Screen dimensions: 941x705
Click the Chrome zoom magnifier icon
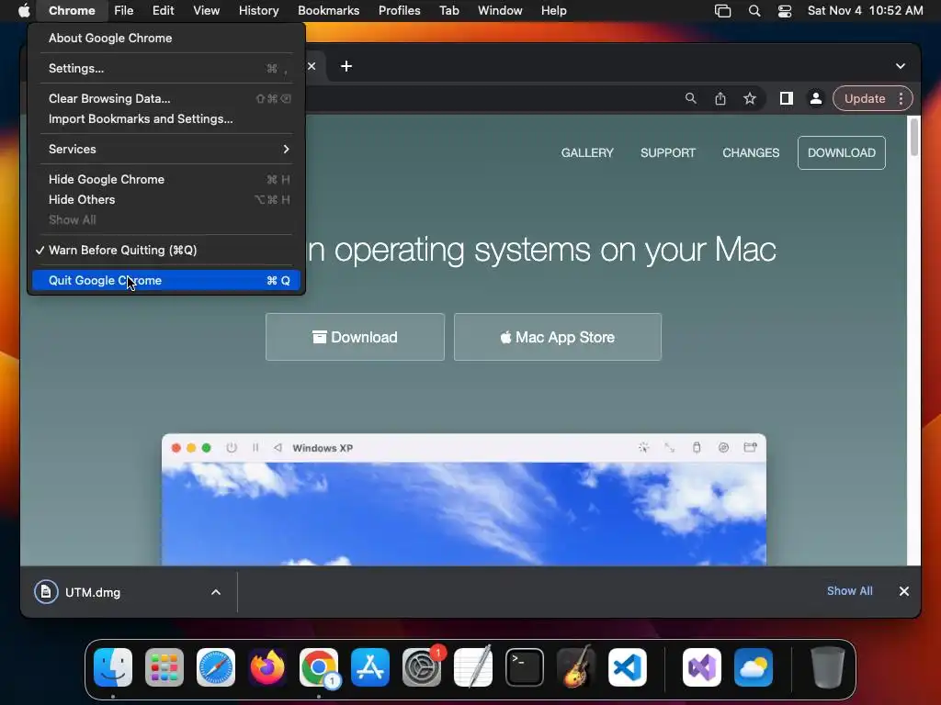click(x=691, y=98)
